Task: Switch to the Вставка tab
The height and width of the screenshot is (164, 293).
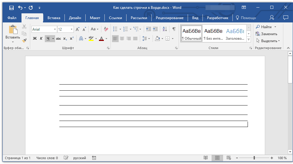Action: click(x=54, y=18)
